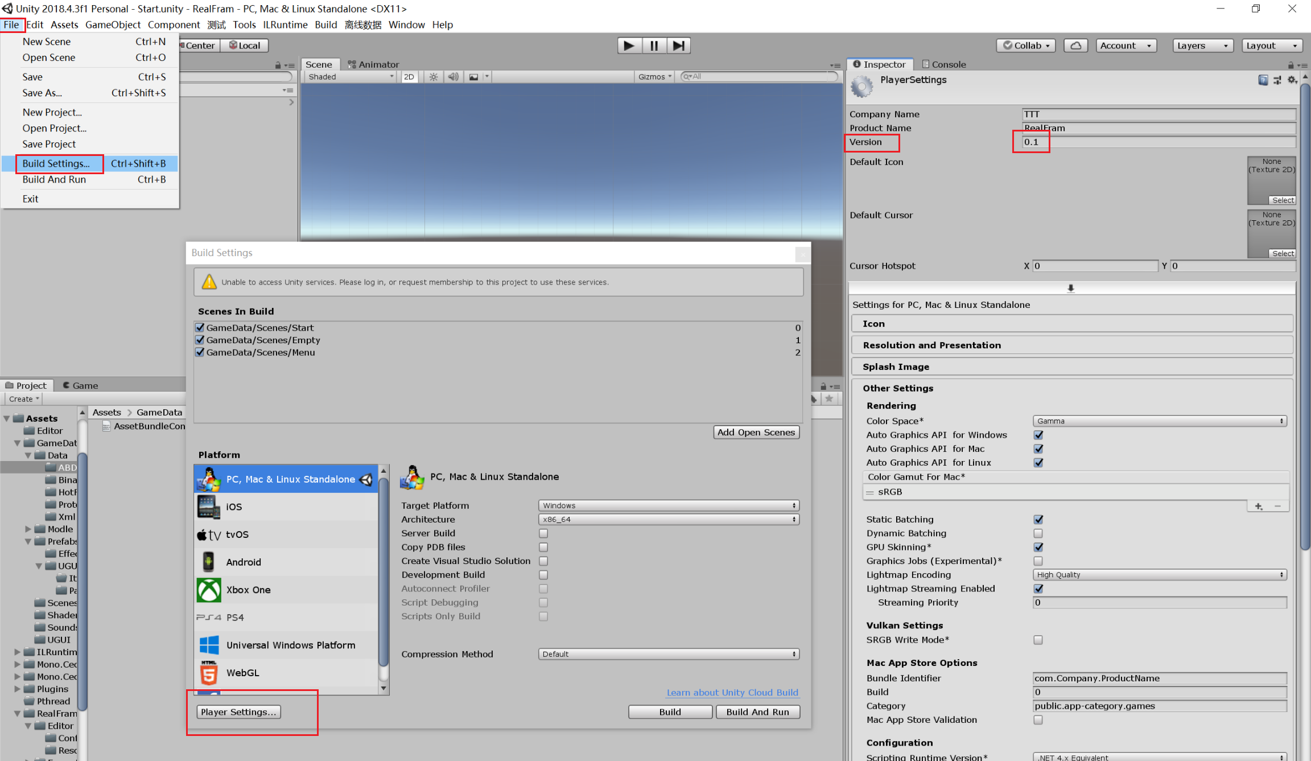Switch to the Game tab
This screenshot has width=1311, height=761.
80,385
